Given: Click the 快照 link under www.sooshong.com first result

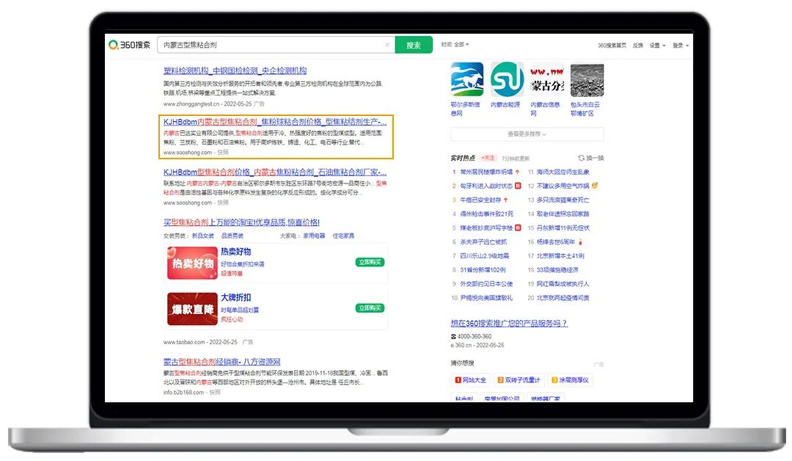Looking at the screenshot, I should coord(223,152).
